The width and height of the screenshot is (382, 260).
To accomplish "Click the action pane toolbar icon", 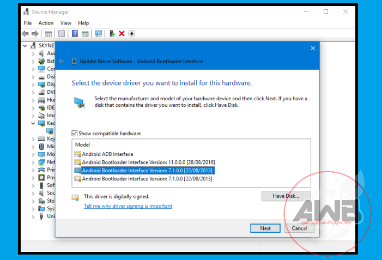I will click(85, 34).
